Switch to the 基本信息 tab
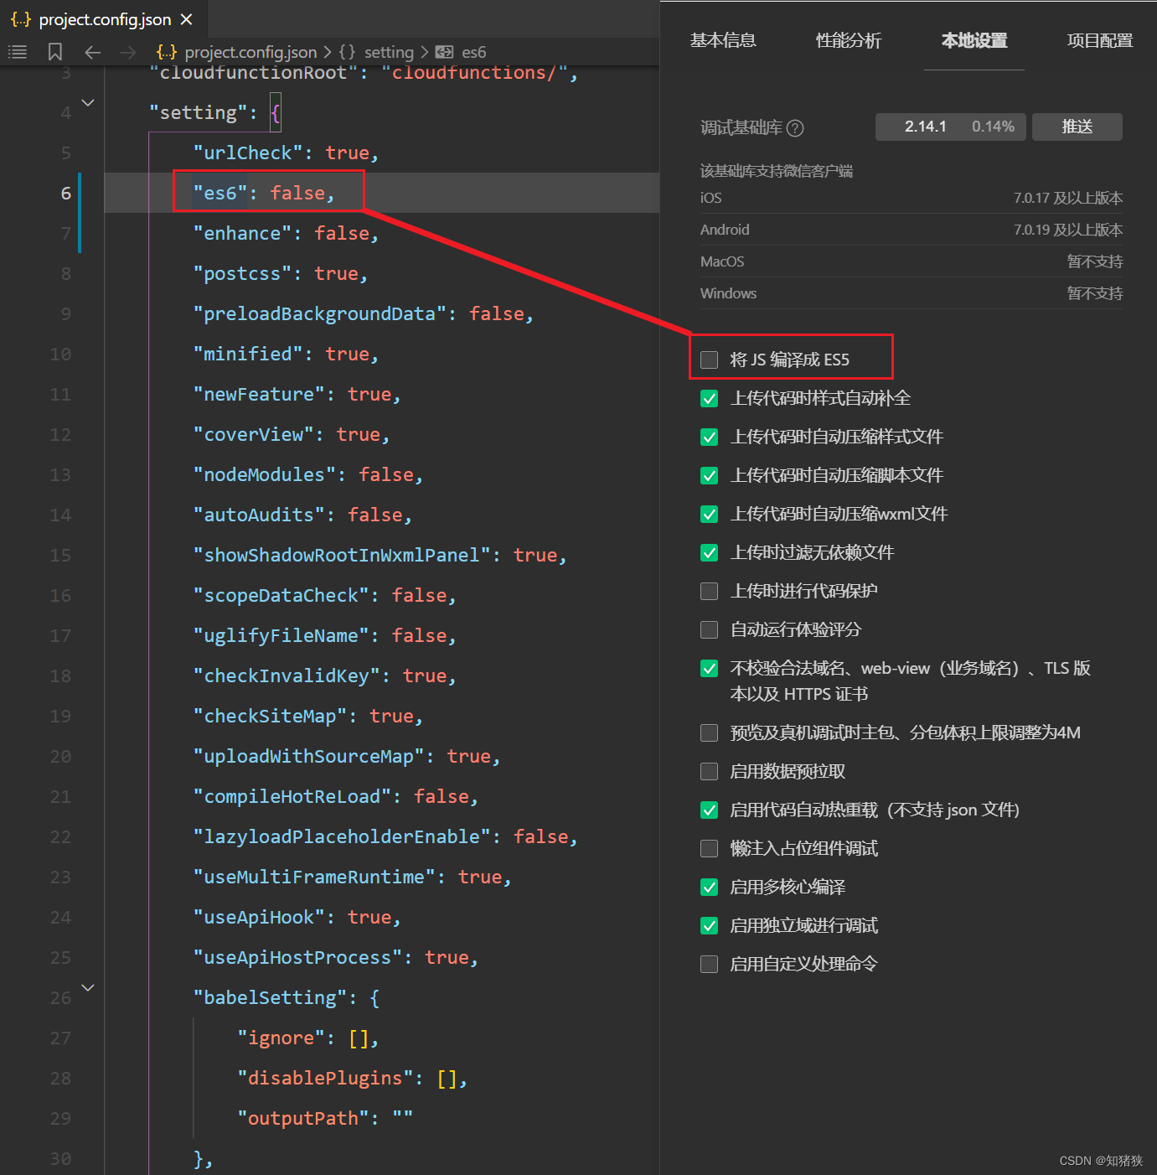Viewport: 1157px width, 1175px height. pos(723,40)
